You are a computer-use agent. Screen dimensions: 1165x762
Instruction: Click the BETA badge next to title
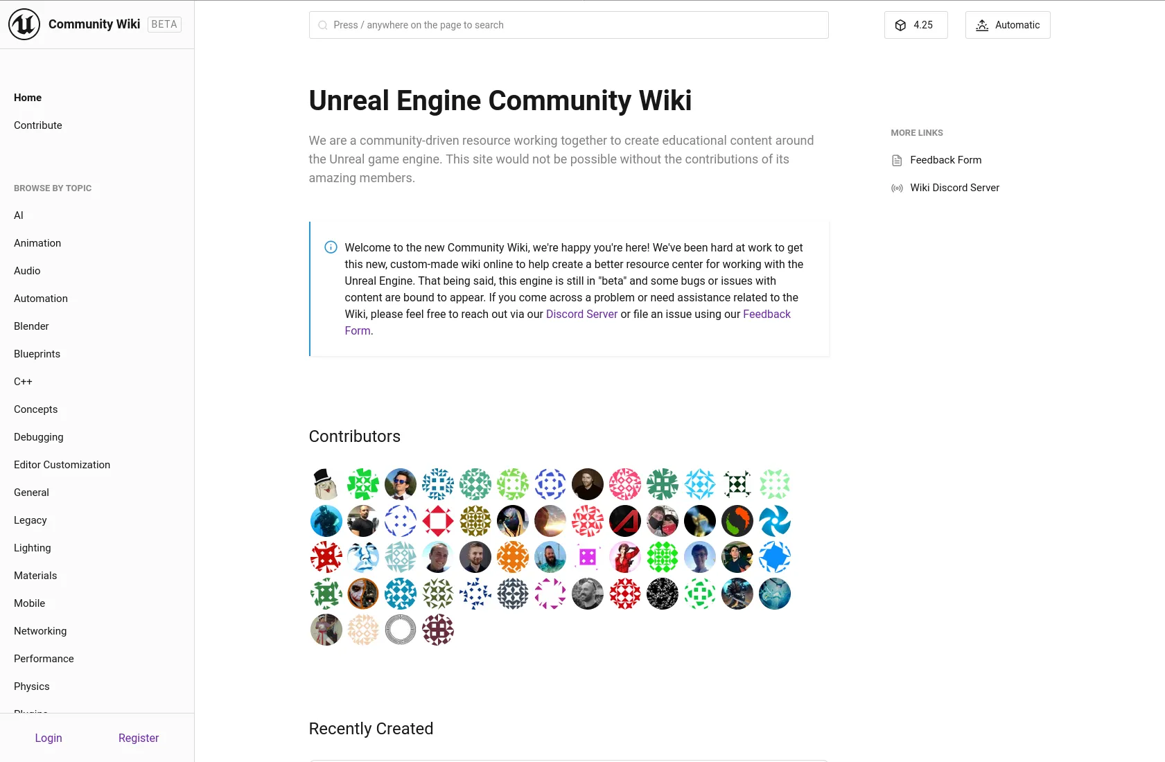pyautogui.click(x=164, y=24)
